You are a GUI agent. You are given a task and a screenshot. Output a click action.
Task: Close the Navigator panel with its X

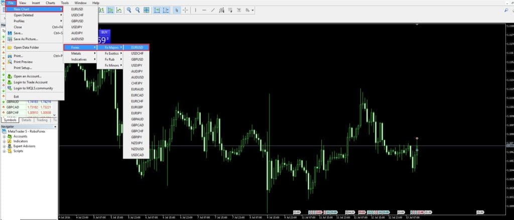coord(55,127)
